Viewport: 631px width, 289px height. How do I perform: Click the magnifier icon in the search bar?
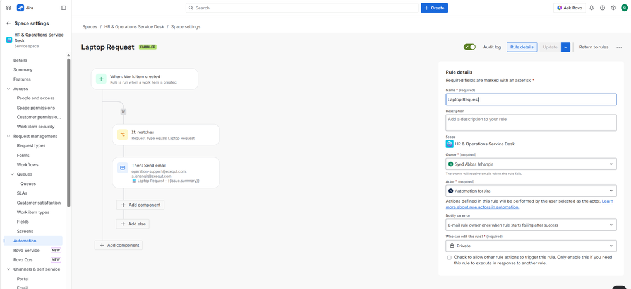[191, 8]
